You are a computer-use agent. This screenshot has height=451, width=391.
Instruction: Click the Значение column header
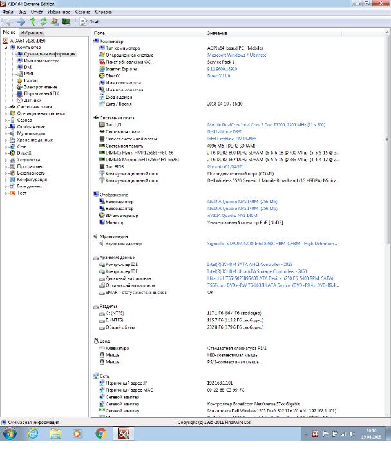273,33
